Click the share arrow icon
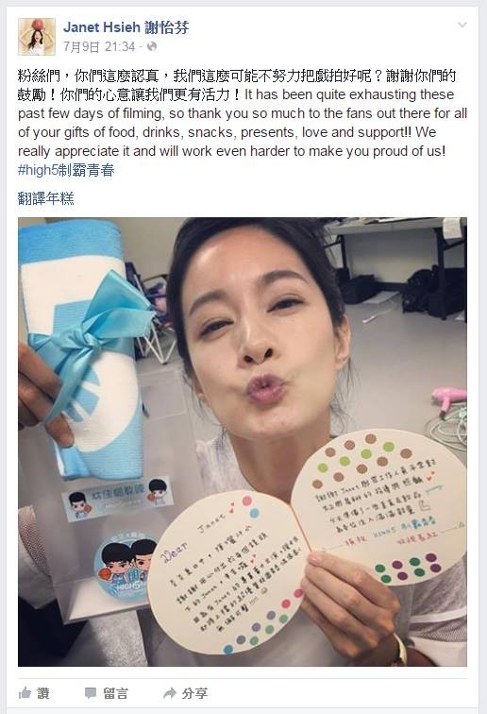 tap(169, 693)
